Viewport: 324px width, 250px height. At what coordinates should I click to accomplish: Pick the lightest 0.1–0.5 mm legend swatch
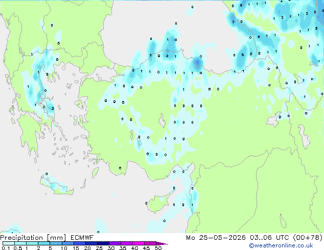(x=9, y=243)
